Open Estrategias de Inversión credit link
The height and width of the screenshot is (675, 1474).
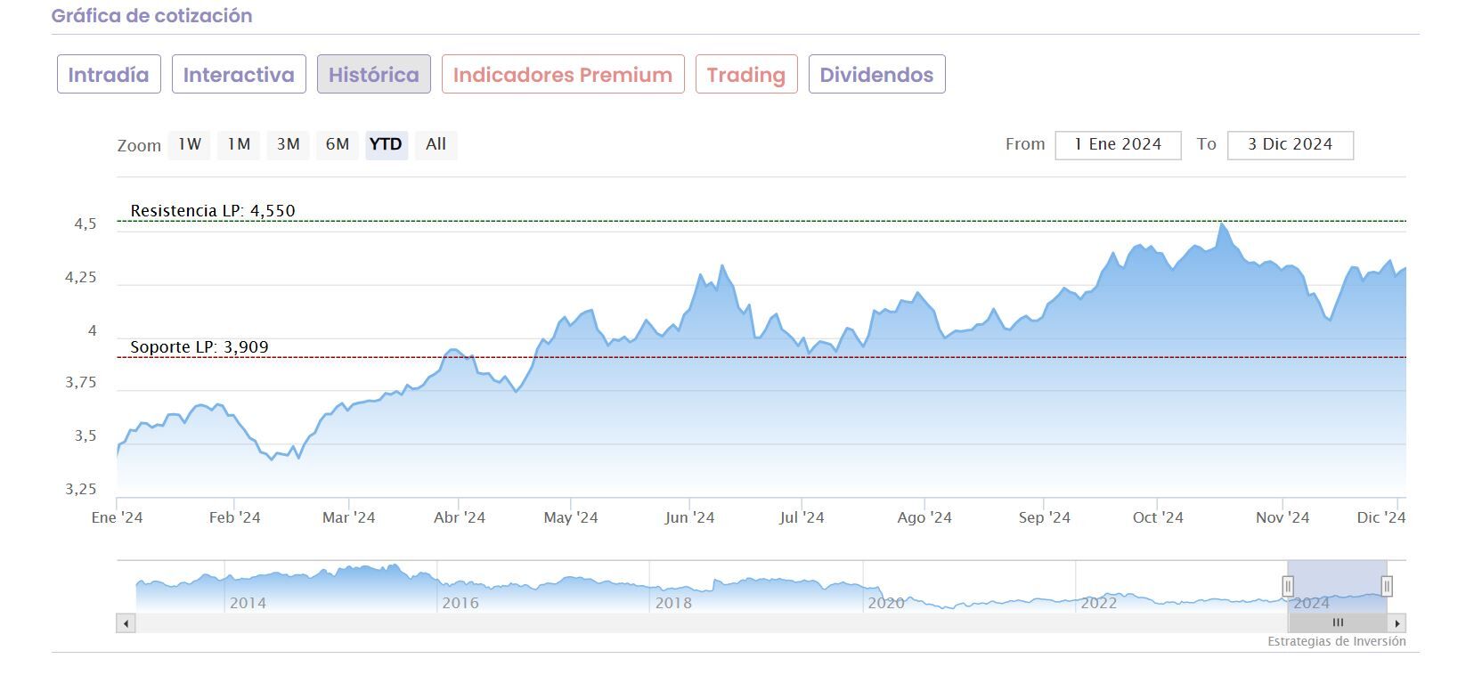coord(1336,641)
